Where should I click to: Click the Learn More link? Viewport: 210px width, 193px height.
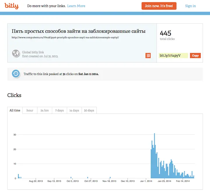(76, 6)
